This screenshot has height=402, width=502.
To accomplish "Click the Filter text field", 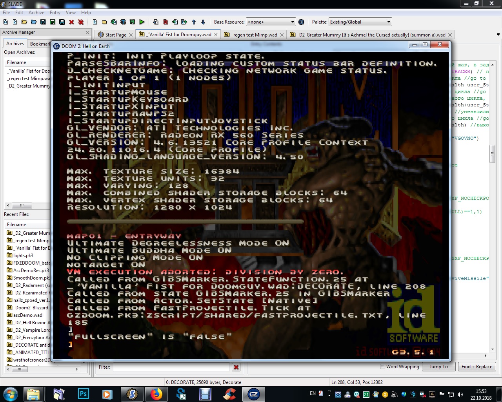I will (171, 367).
